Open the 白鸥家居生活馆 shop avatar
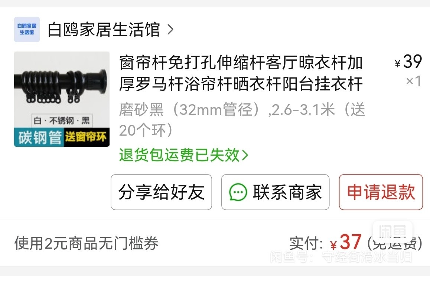Viewport: 430px width, 282px height. pos(27,29)
